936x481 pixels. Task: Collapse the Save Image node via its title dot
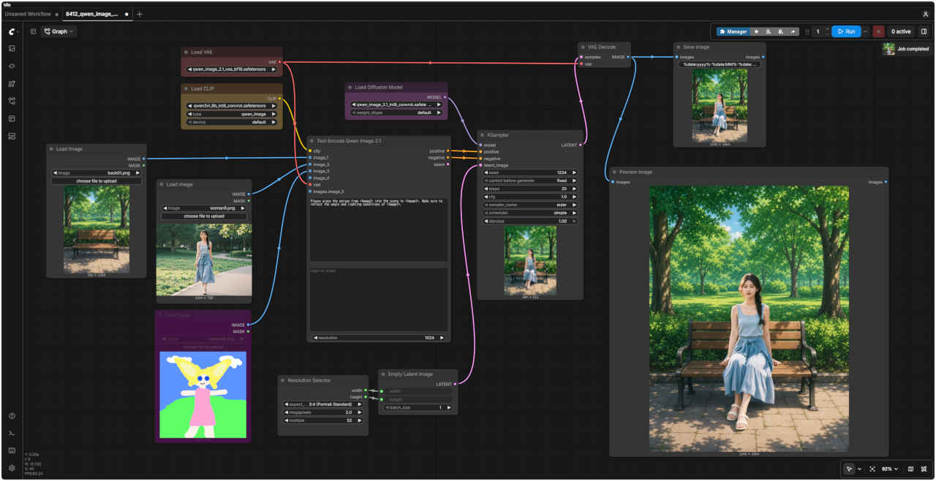pyautogui.click(x=679, y=47)
